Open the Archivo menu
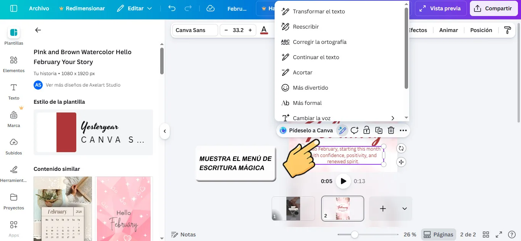521x241 pixels. point(39,8)
